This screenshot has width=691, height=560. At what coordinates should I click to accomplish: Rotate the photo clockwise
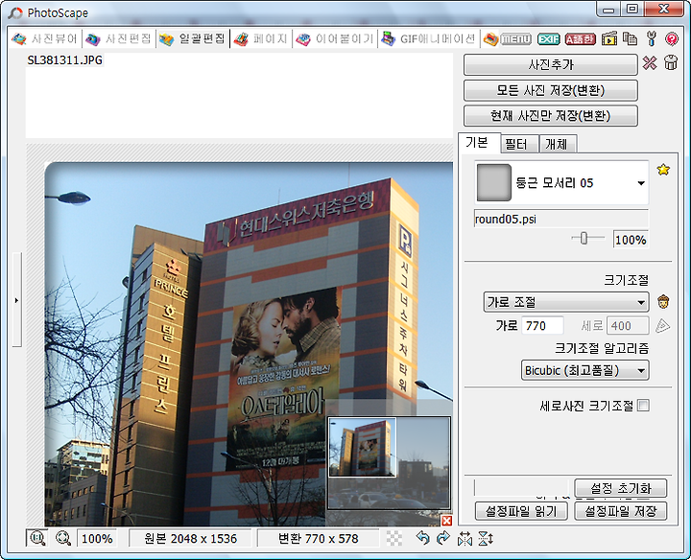(x=442, y=538)
